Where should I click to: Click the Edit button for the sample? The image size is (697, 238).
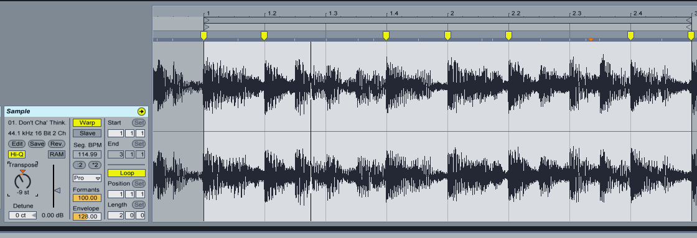[x=17, y=144]
